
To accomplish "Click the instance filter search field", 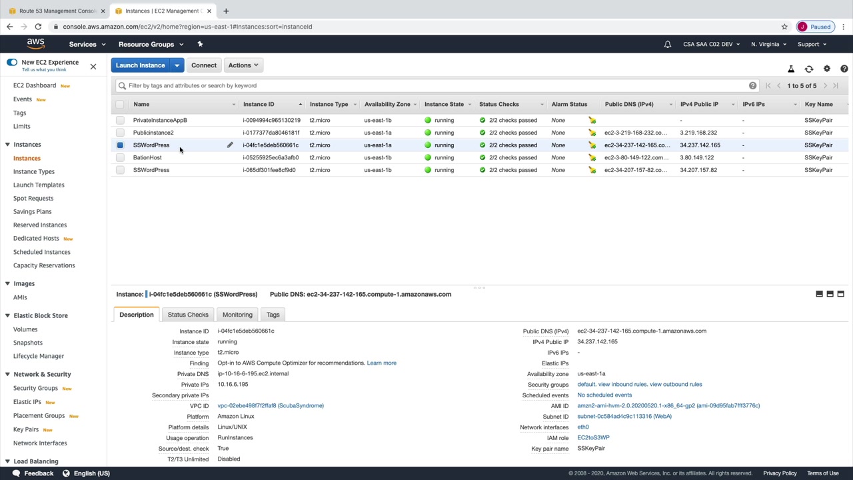I will pos(433,86).
